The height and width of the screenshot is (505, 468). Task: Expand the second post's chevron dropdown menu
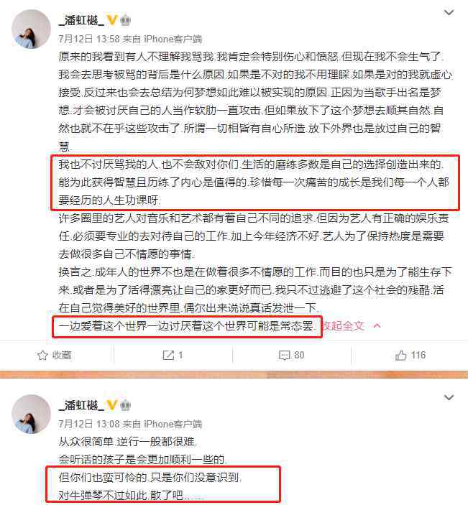pyautogui.click(x=449, y=397)
